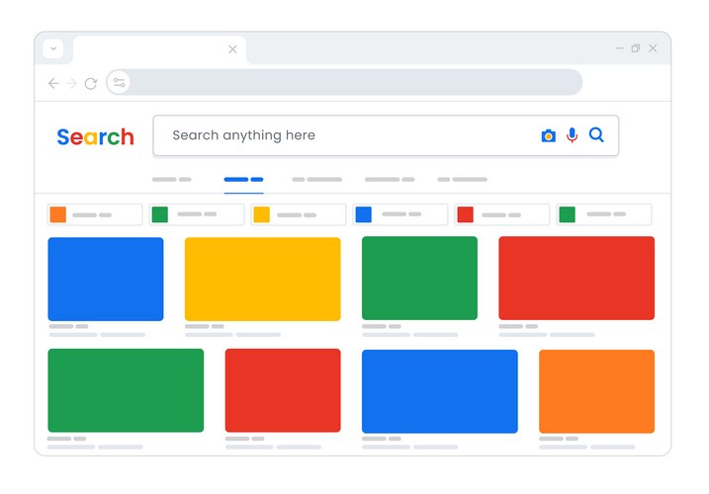This screenshot has width=709, height=494.
Task: Close the browser tab with the X
Action: coord(232,49)
